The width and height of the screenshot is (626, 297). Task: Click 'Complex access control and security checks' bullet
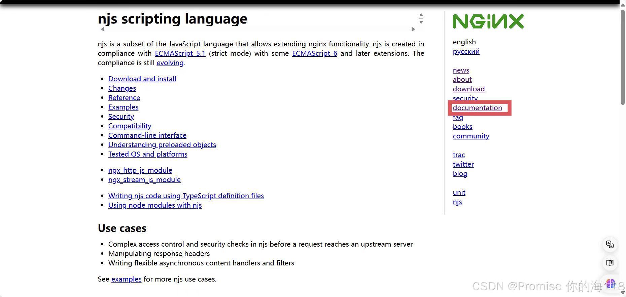(x=260, y=244)
